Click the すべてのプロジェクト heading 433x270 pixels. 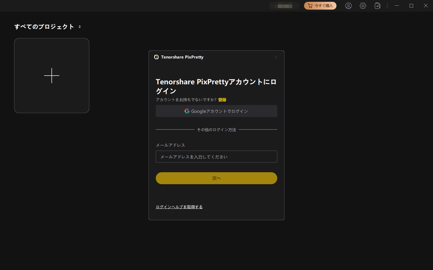44,27
